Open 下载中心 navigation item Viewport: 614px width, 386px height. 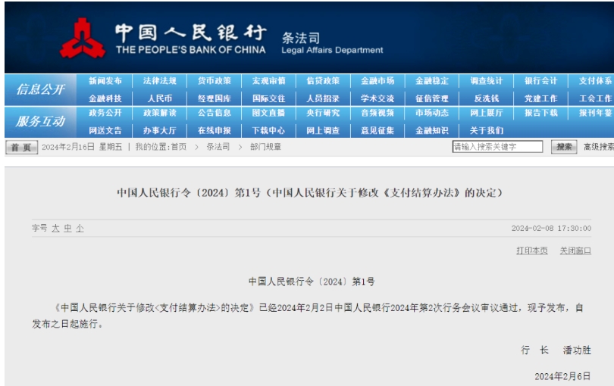click(x=268, y=130)
